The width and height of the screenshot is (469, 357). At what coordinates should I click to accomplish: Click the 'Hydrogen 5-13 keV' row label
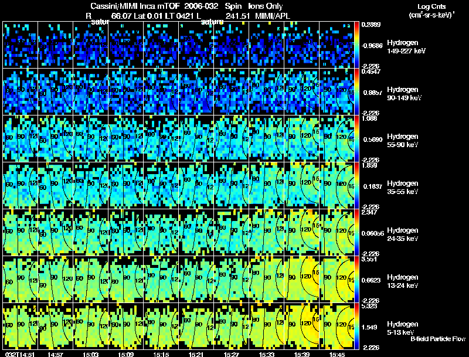coord(403,328)
